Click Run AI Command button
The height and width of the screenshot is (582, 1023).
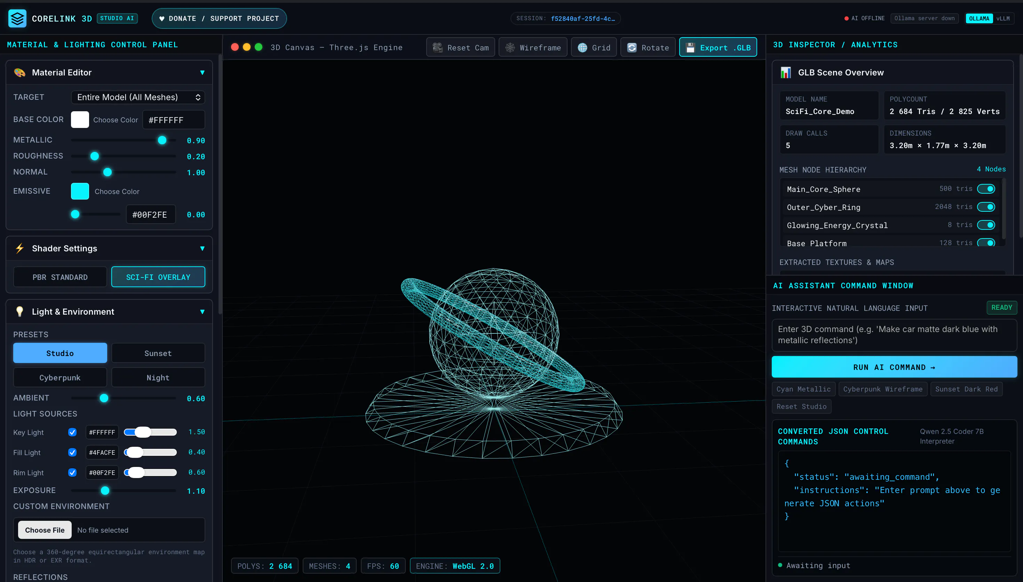894,367
